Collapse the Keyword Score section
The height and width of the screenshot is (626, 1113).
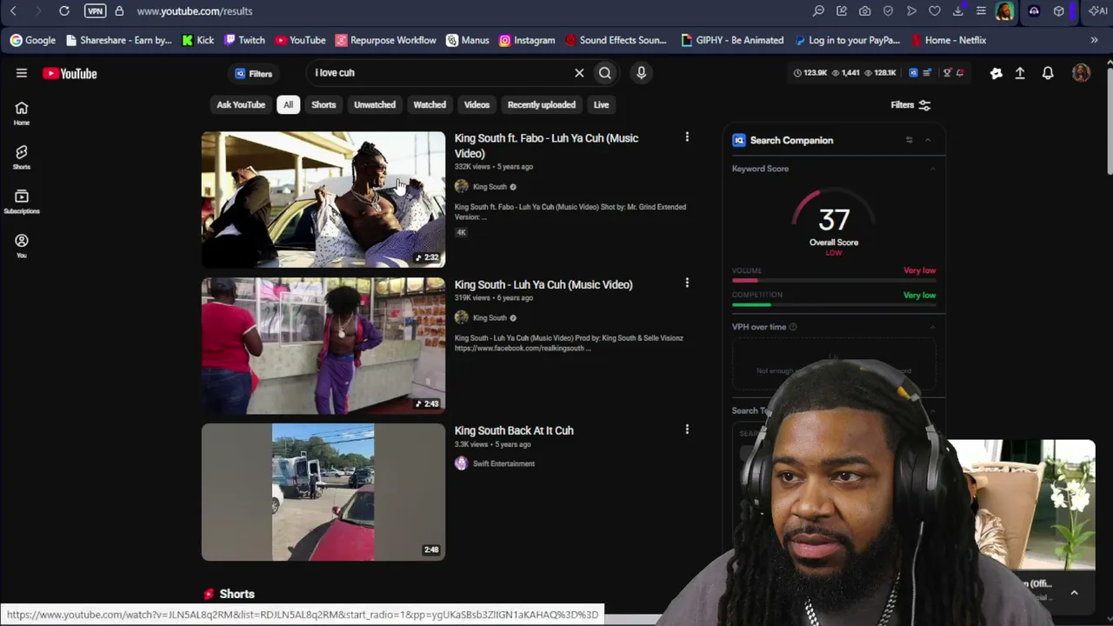tap(932, 169)
